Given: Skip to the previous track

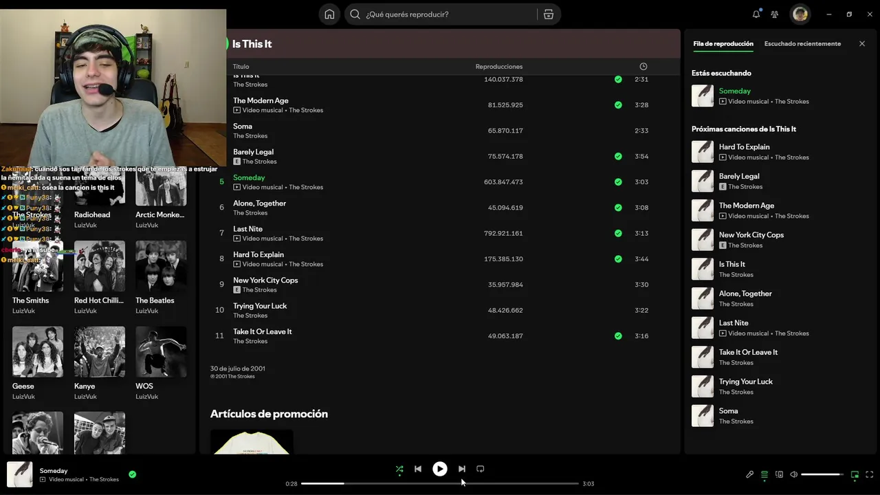Looking at the screenshot, I should [x=418, y=469].
